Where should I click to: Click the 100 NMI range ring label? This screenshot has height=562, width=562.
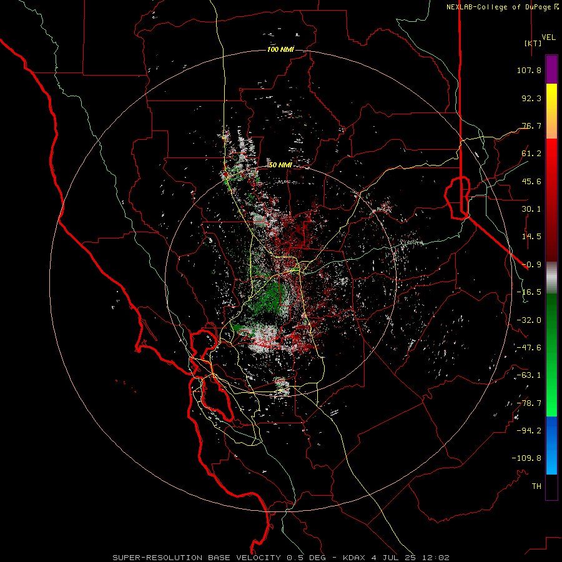pyautogui.click(x=280, y=49)
